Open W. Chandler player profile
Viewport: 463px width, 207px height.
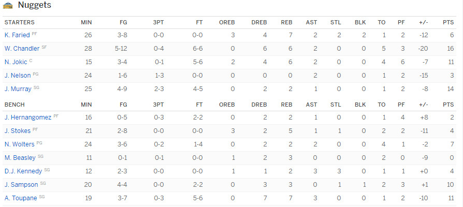coord(22,49)
